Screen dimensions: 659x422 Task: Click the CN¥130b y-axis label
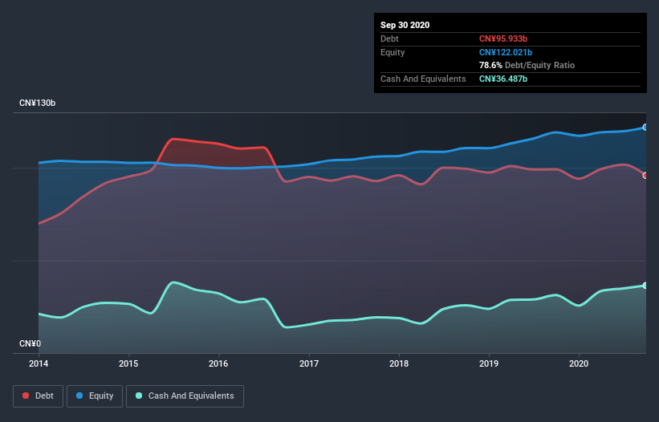coord(38,103)
